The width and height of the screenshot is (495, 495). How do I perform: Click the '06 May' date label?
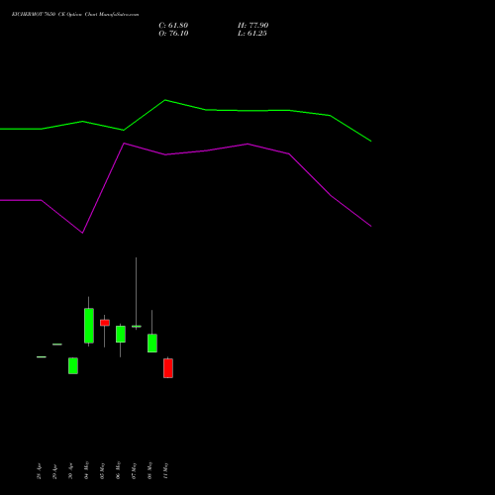118,470
